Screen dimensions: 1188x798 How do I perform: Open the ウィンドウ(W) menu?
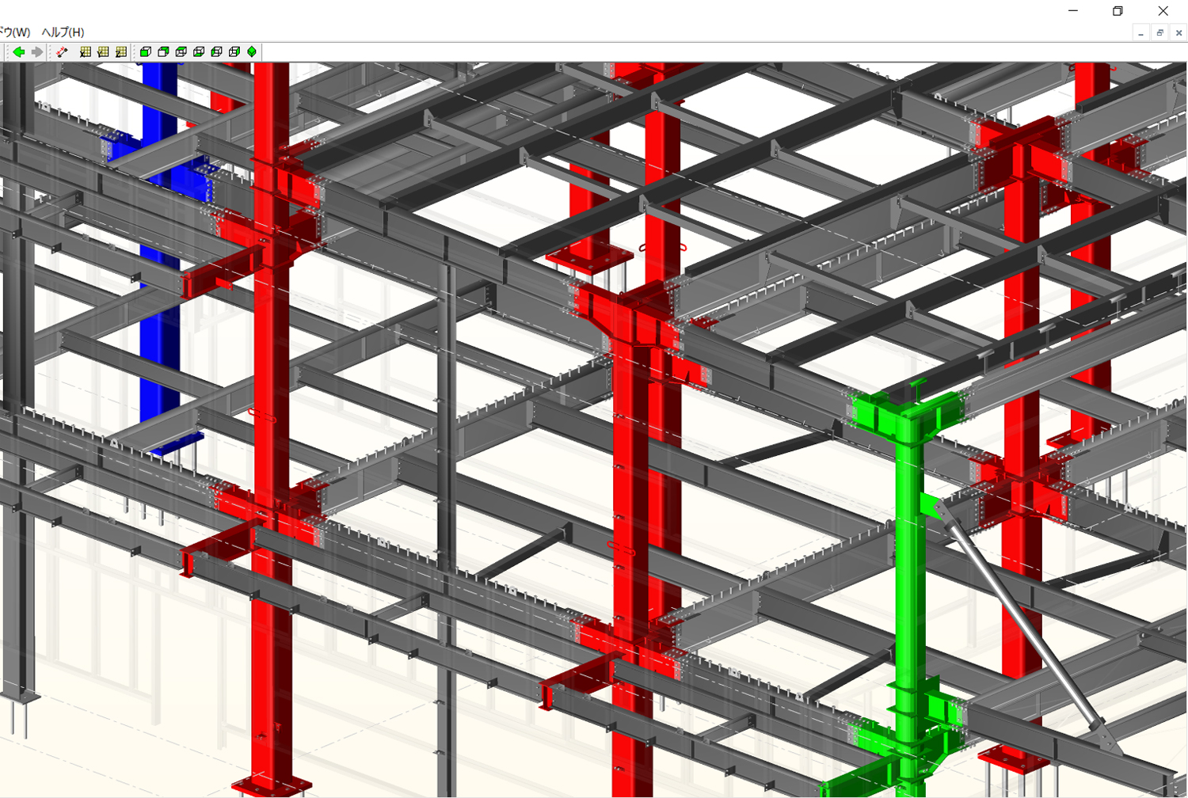[x=14, y=32]
